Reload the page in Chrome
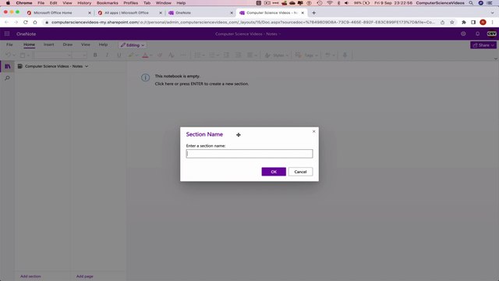Screen dimensions: 499x281 tap(26, 23)
